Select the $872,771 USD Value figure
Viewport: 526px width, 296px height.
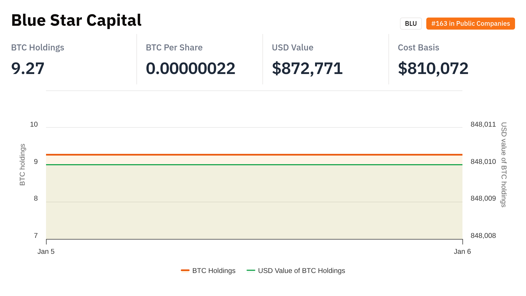click(x=307, y=68)
